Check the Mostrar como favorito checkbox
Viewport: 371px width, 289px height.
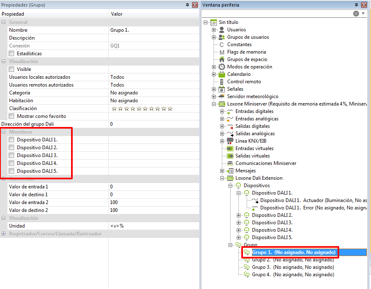(x=12, y=116)
